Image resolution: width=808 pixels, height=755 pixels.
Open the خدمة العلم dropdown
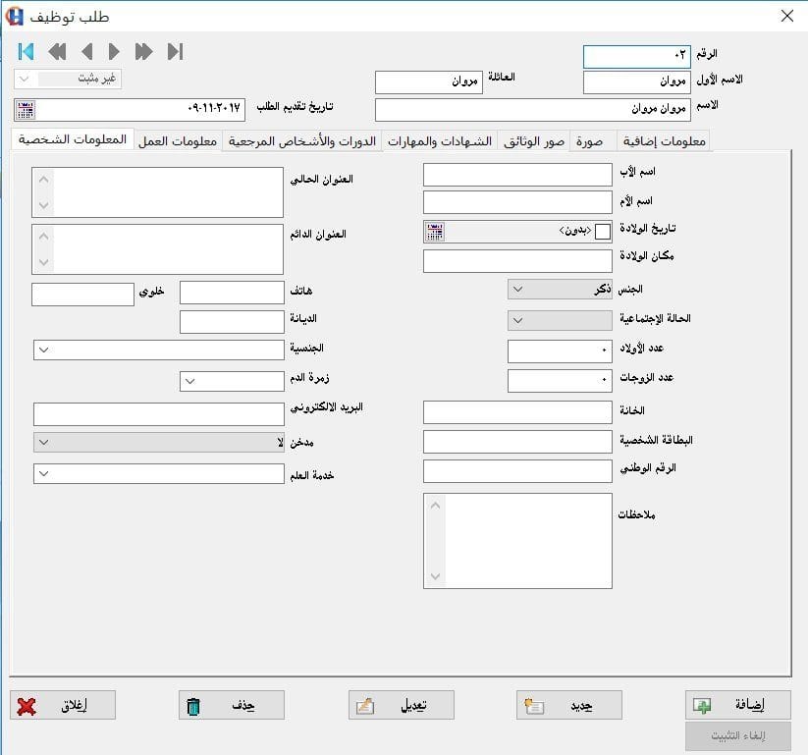click(159, 473)
